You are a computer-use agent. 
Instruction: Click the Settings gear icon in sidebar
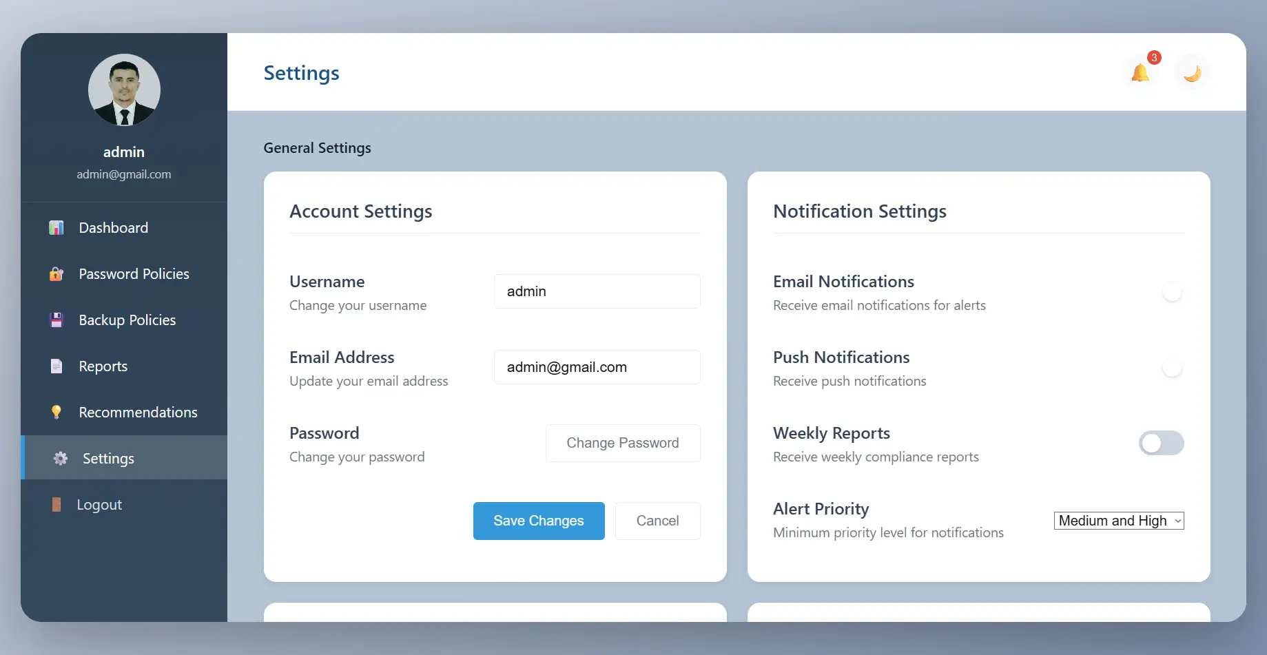[61, 459]
